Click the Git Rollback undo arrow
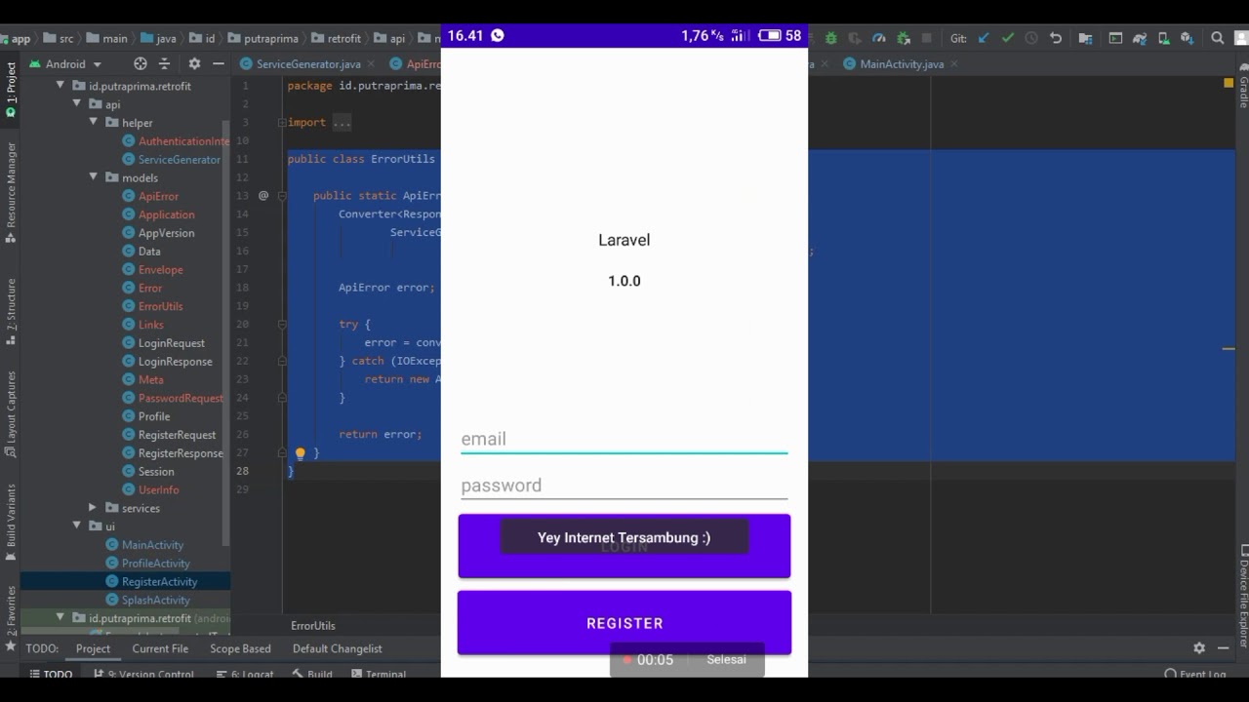Image resolution: width=1249 pixels, height=702 pixels. point(1056,38)
